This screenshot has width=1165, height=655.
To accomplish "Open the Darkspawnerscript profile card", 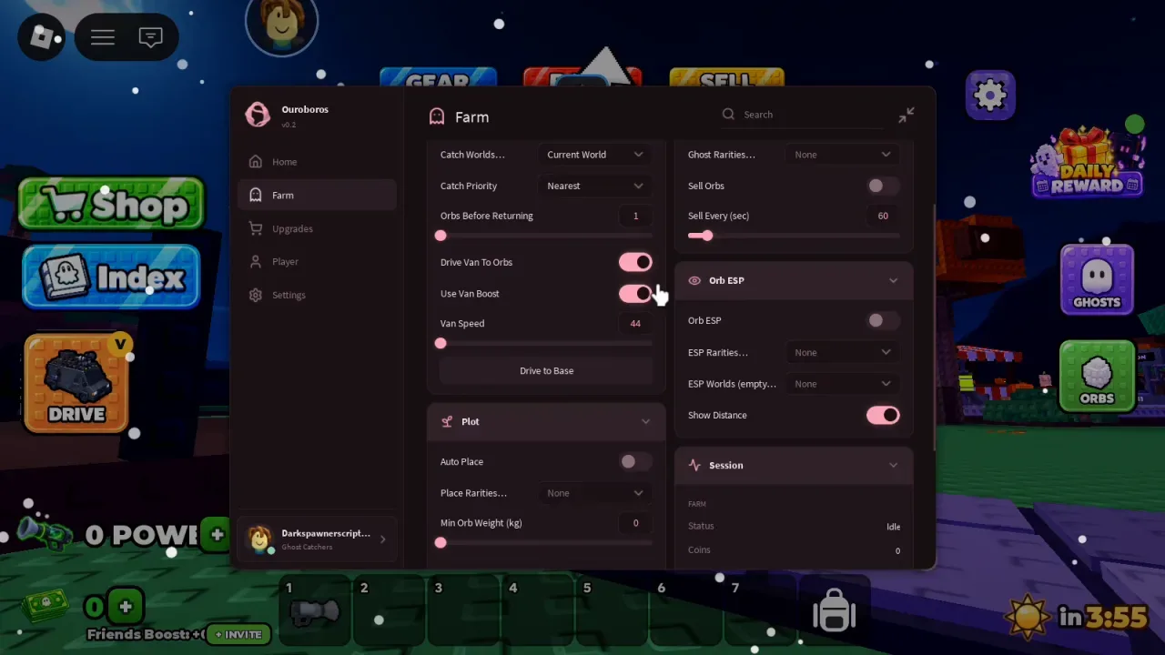I will coord(317,539).
